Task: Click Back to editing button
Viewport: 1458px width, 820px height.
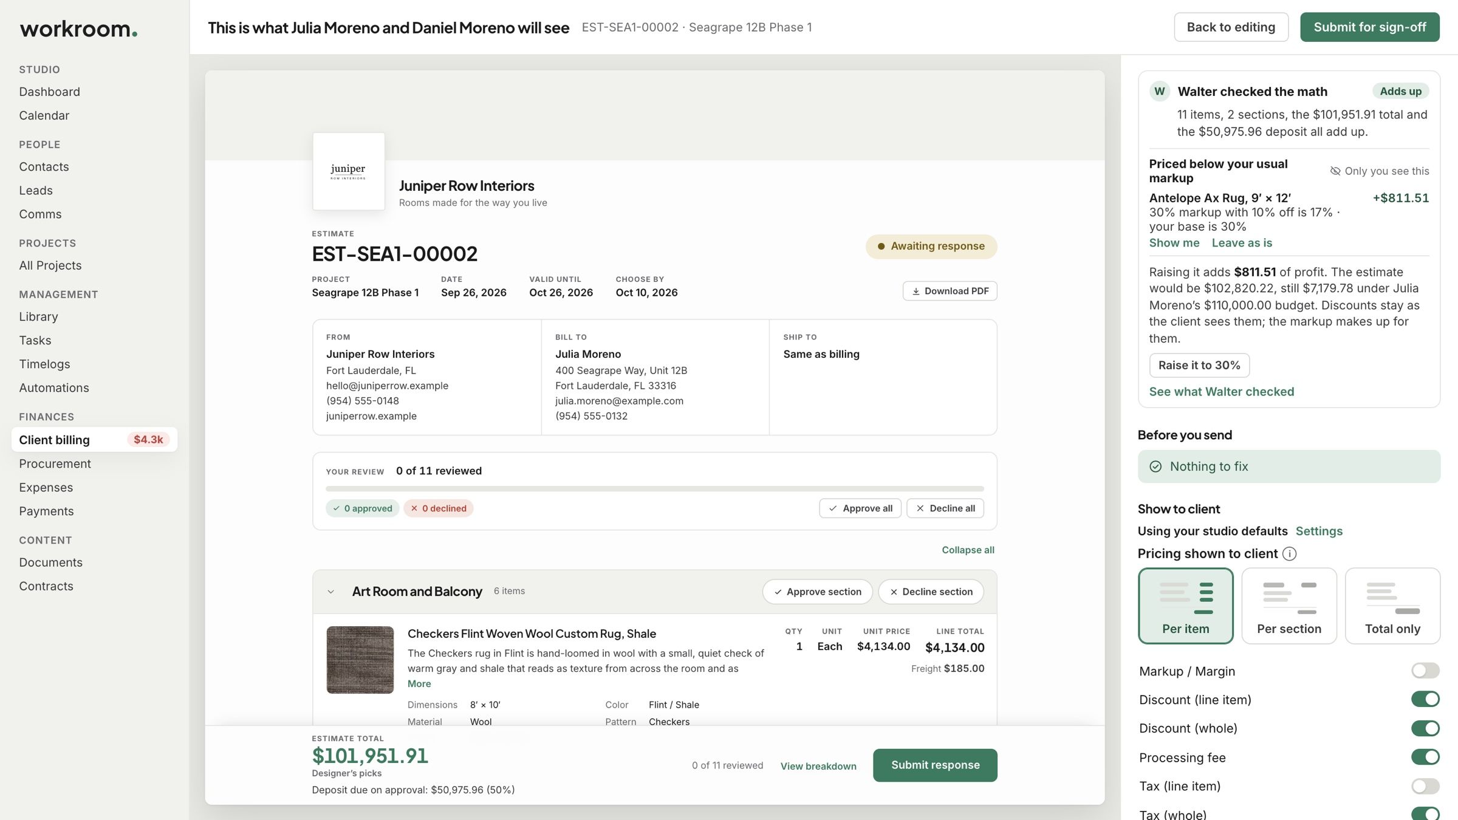Action: click(1231, 27)
